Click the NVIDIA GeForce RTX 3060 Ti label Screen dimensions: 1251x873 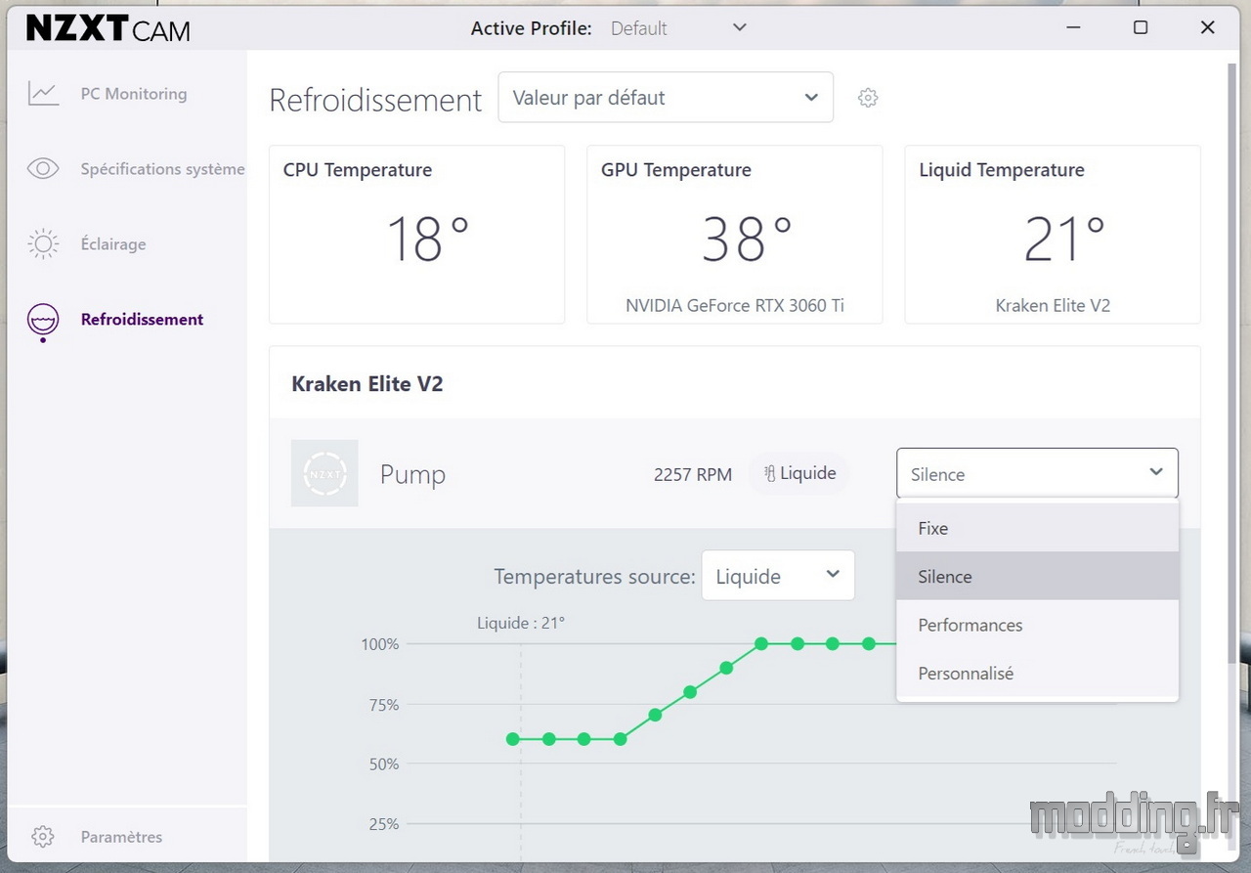pyautogui.click(x=735, y=305)
